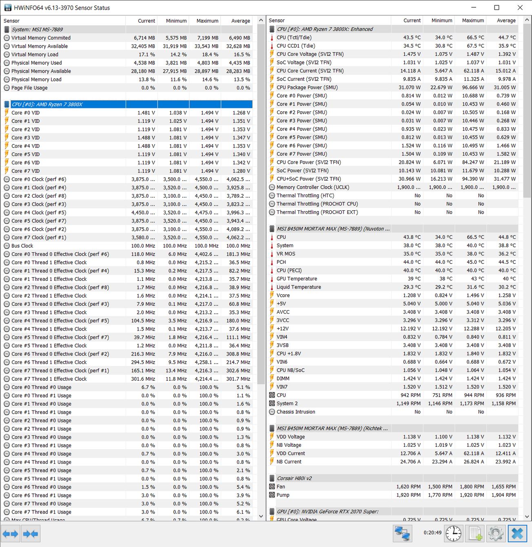
Task: Click right panel Maximum column header
Action: [470, 20]
